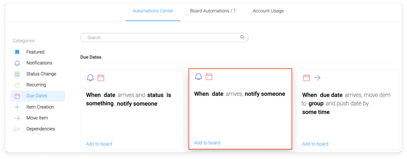This screenshot has height=159, width=407.
Task: Click the Featured bookmark icon
Action: click(17, 52)
